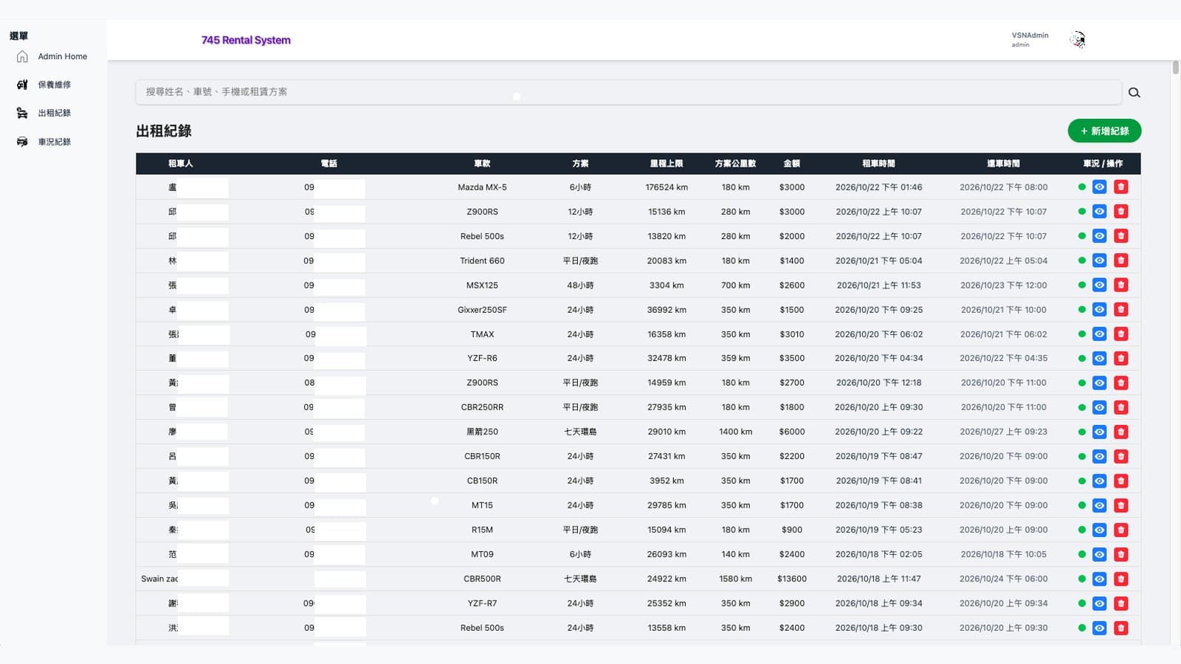Delete the MSX125 rental record
1181x664 pixels.
(1120, 285)
